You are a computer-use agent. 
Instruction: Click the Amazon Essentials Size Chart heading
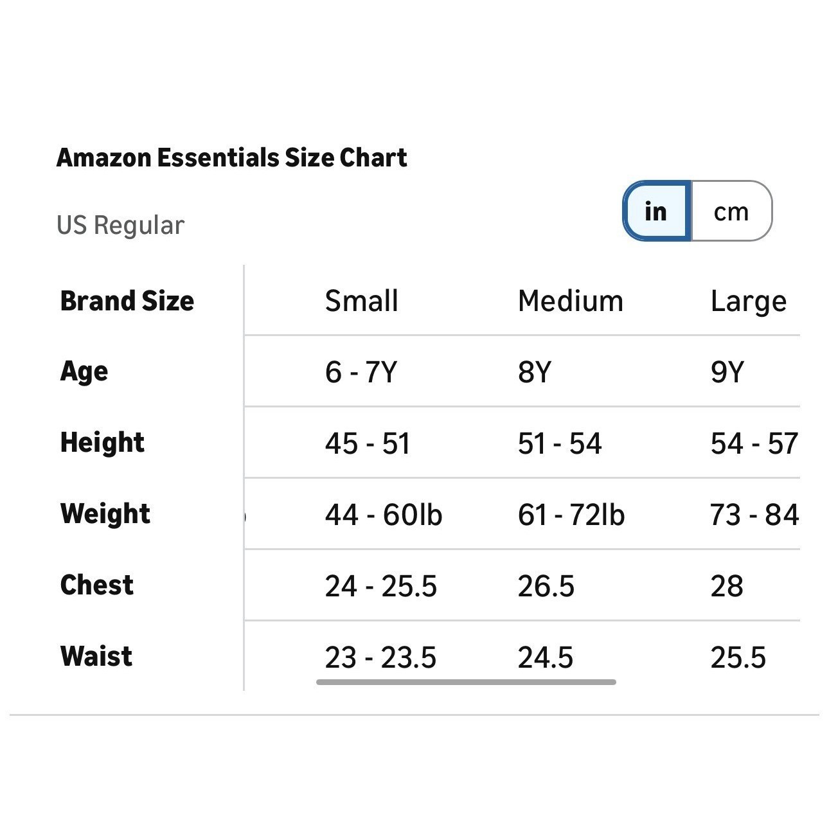(x=231, y=157)
